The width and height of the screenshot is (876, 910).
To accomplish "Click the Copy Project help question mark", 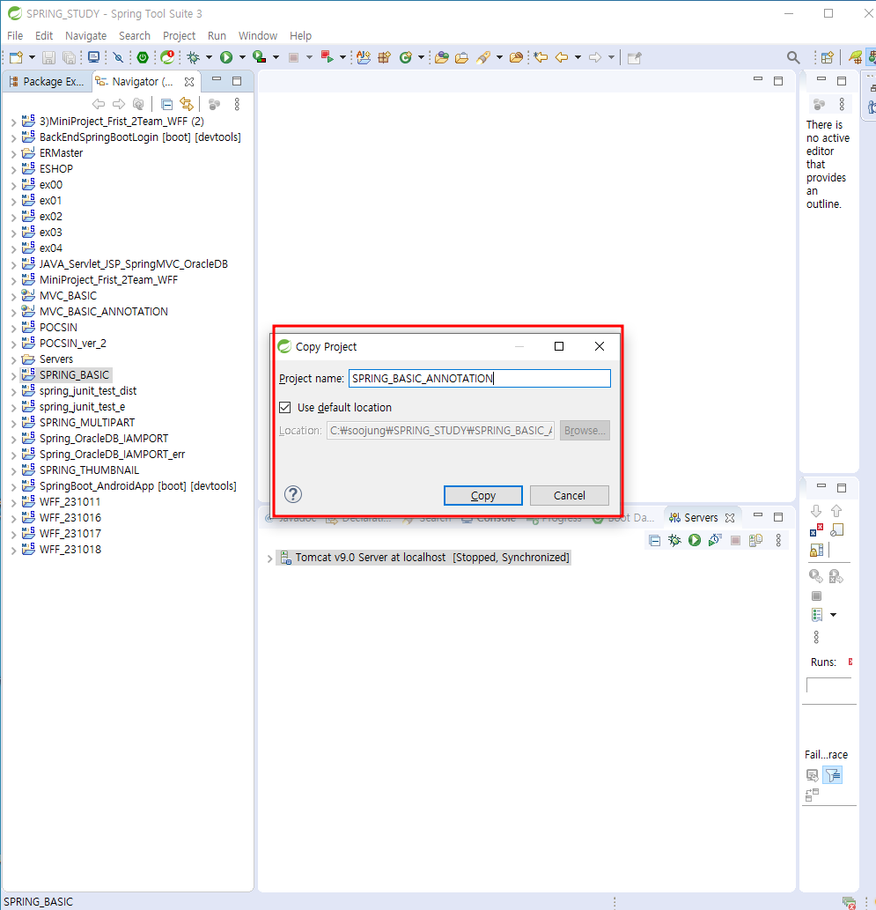I will [293, 494].
